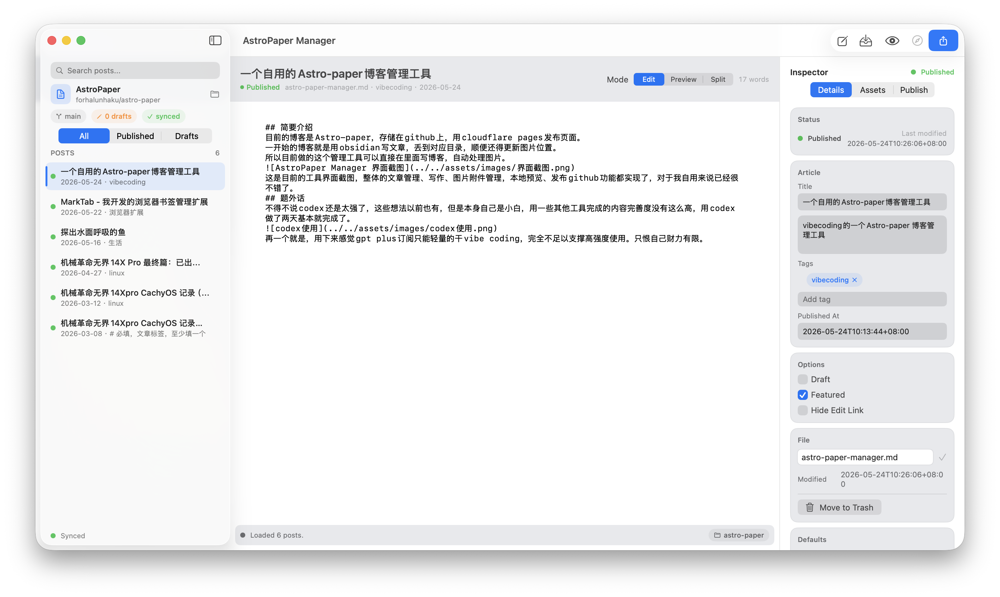Click the compass icon in toolbar
The width and height of the screenshot is (1000, 597).
coord(917,41)
